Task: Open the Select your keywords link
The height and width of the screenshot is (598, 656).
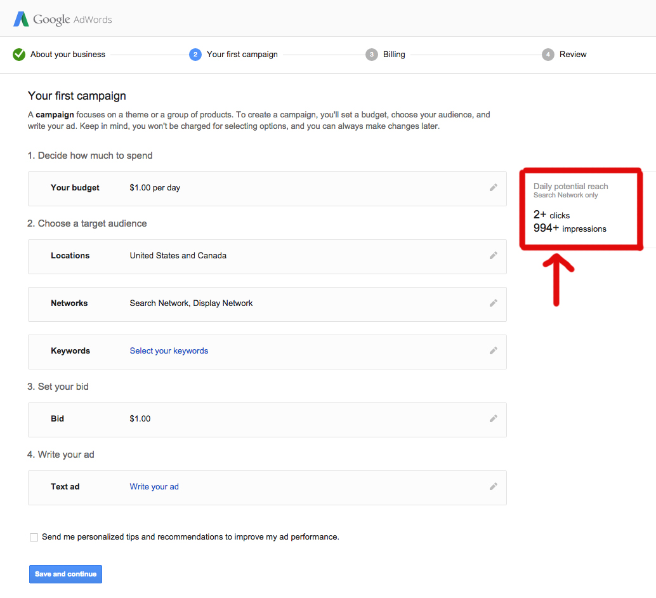Action: pyautogui.click(x=169, y=350)
